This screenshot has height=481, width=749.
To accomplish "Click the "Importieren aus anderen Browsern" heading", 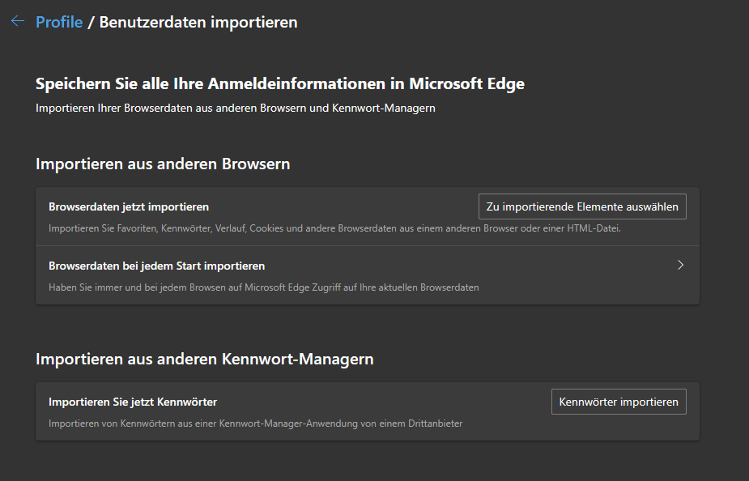I will click(163, 164).
